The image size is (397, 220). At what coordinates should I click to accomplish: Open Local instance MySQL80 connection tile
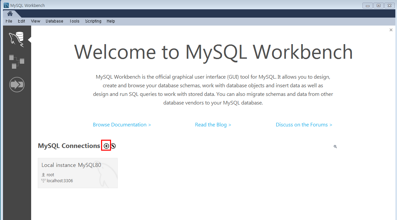click(78, 173)
